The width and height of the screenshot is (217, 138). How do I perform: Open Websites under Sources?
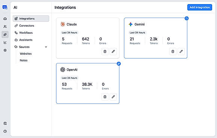point(26,54)
